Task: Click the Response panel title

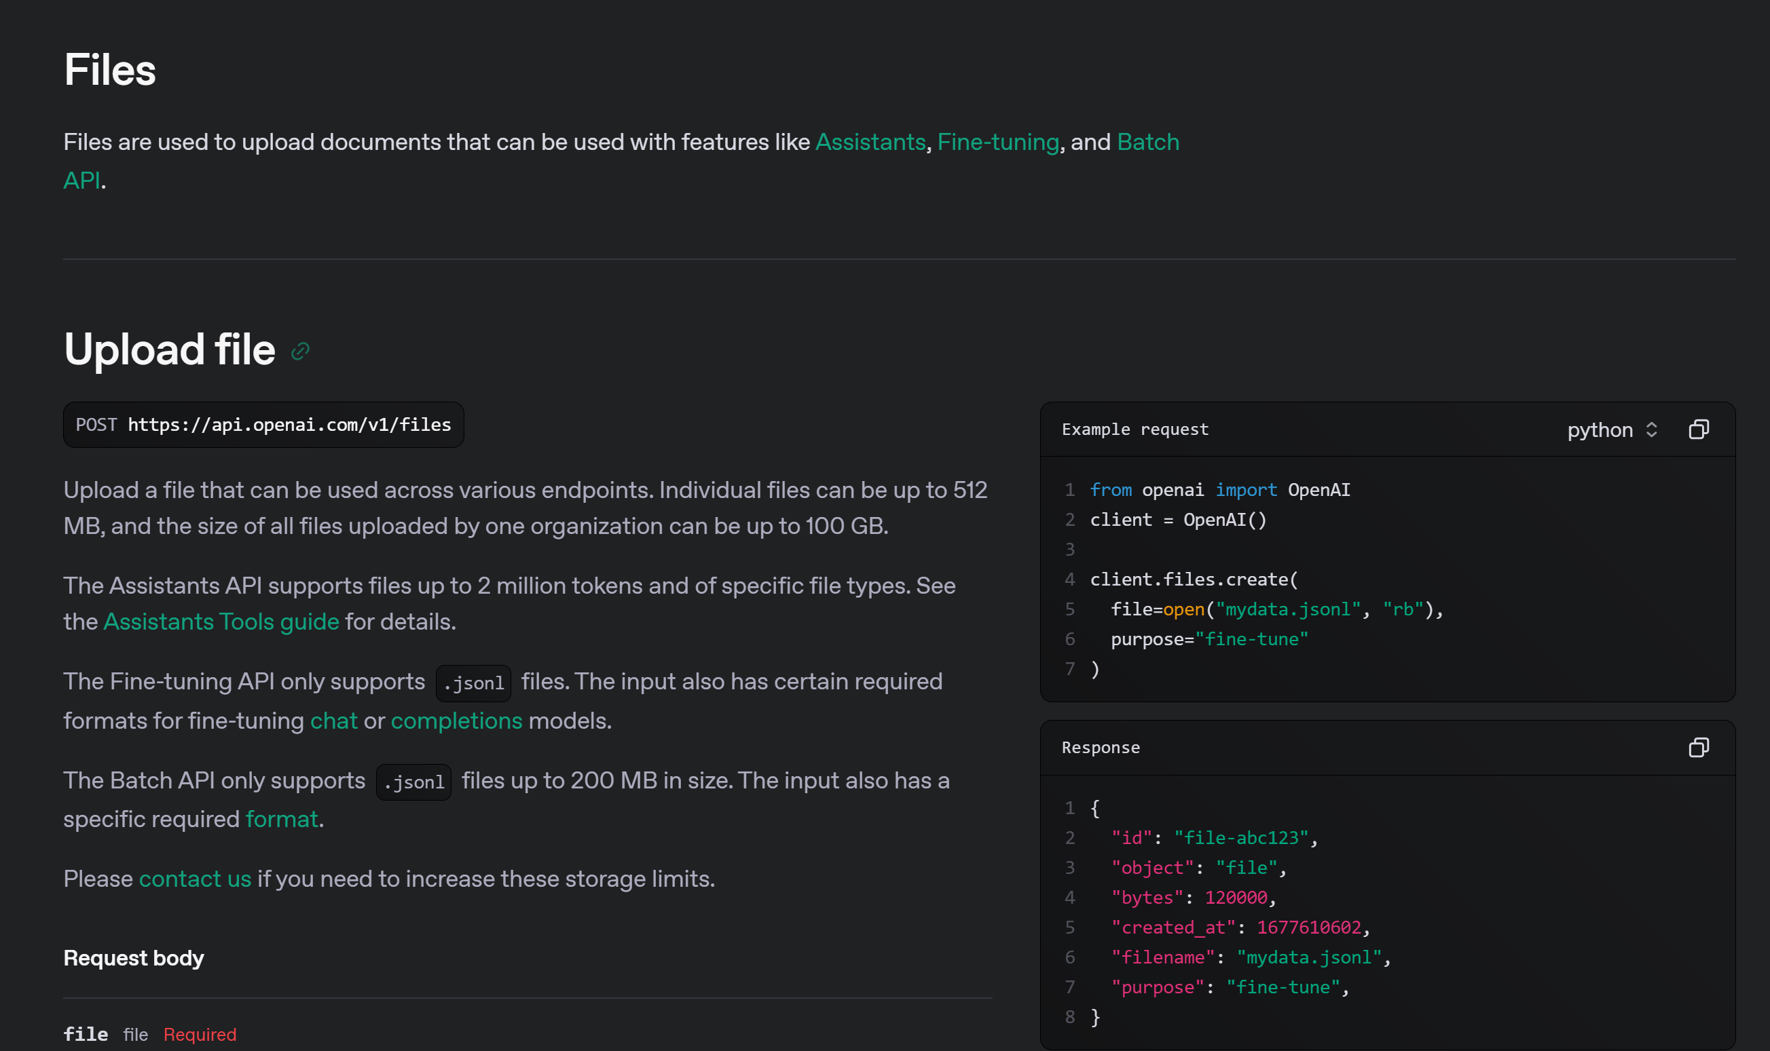Action: (1101, 747)
